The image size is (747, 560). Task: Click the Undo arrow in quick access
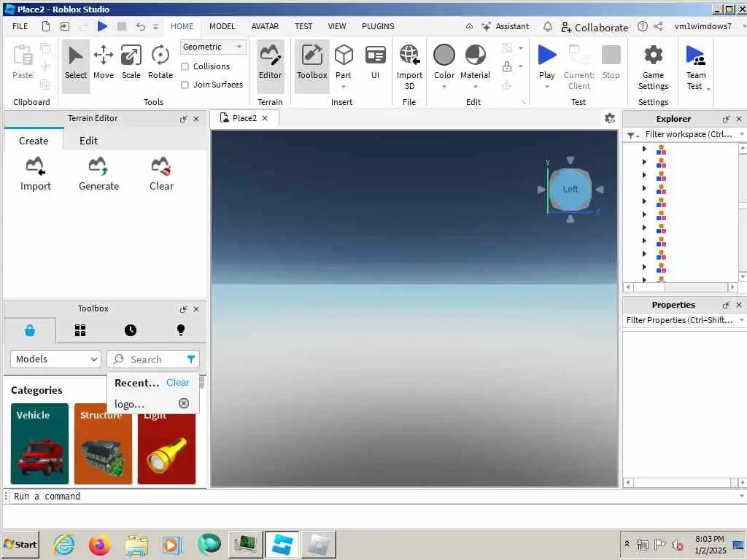[140, 26]
